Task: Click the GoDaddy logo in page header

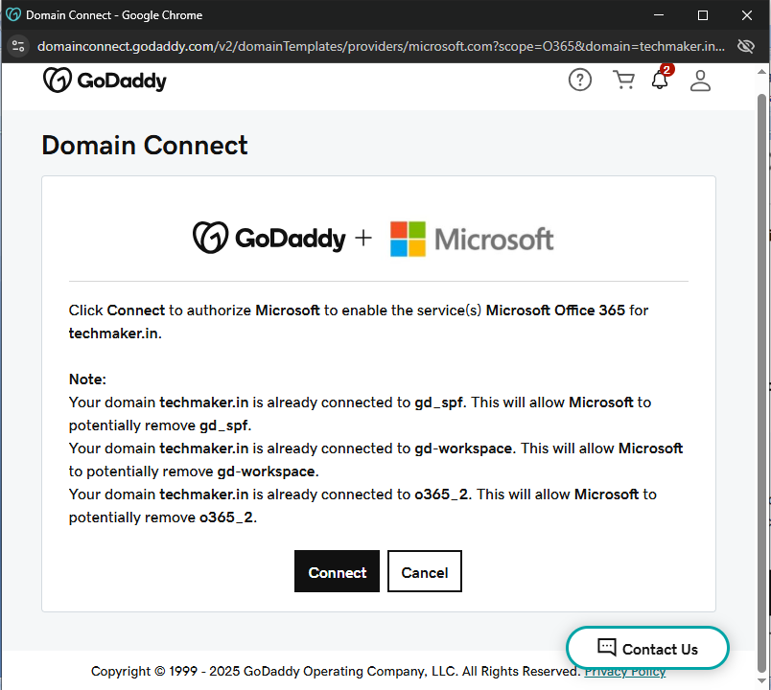Action: (x=105, y=80)
